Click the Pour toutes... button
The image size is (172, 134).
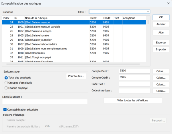click(x=76, y=76)
